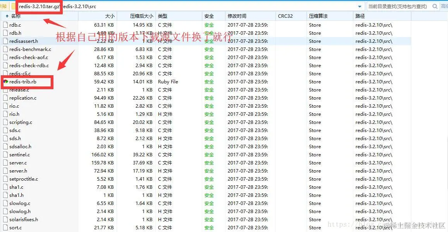Click the folder icon in address bar
This screenshot has width=448, height=232.
[x=14, y=6]
